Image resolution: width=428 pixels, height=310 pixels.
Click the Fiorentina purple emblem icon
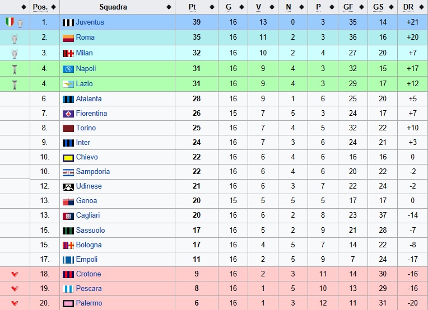point(68,114)
